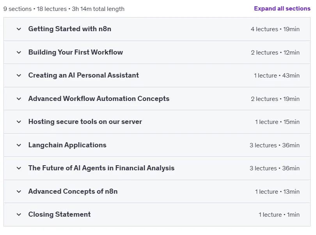Click chevron next to Future of AI Agents

[x=19, y=168]
